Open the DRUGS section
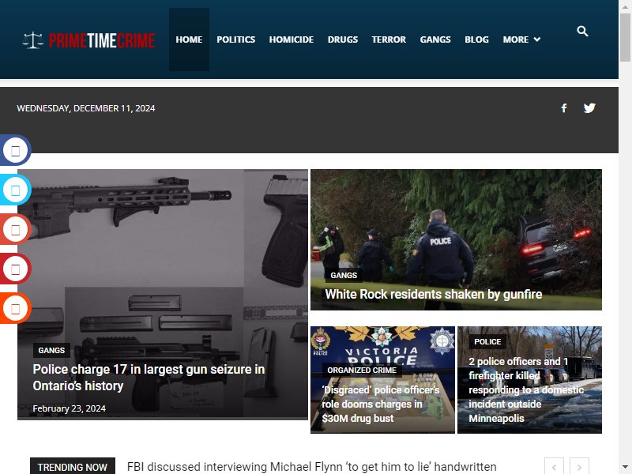Screen dimensions: 632x474 point(343,39)
